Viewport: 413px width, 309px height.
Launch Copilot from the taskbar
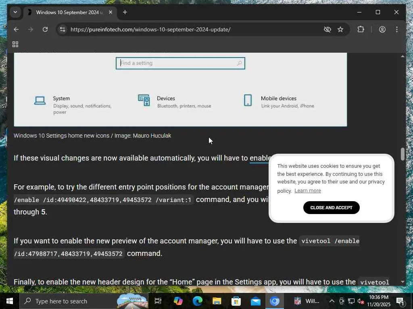coord(178,301)
